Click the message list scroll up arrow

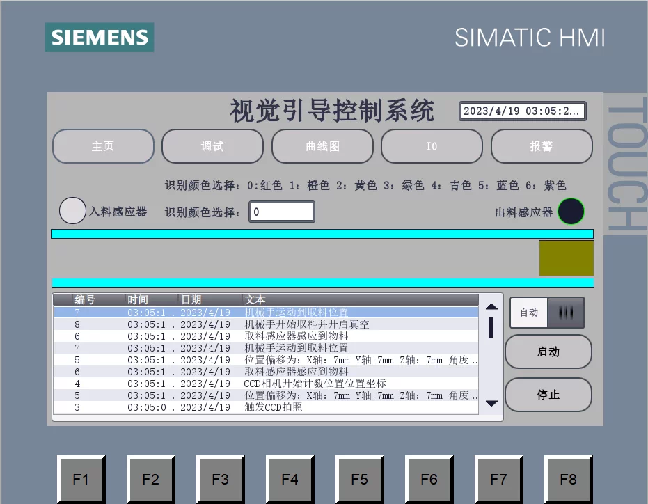(491, 306)
